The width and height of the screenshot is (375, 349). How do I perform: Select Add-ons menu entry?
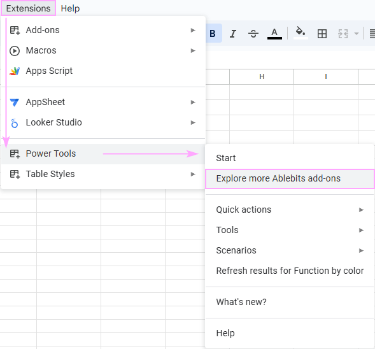pos(103,30)
